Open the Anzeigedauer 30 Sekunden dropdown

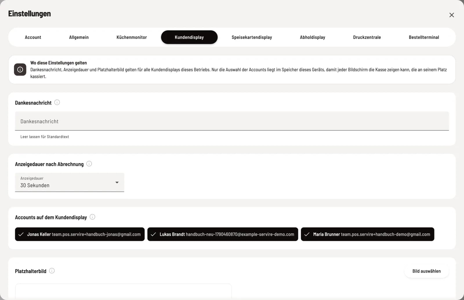coord(70,182)
